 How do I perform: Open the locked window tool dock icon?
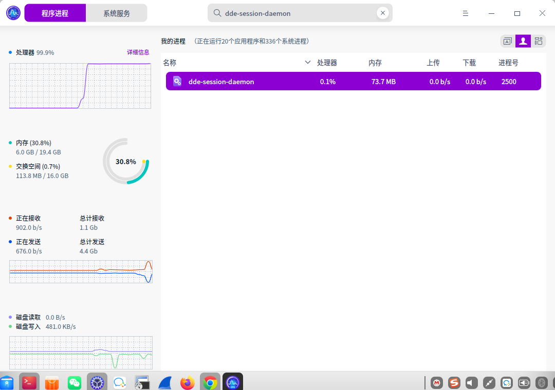[142, 383]
